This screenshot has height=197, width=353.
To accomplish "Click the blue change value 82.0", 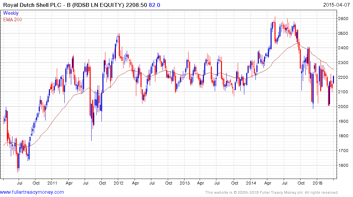I will pyautogui.click(x=154, y=5).
